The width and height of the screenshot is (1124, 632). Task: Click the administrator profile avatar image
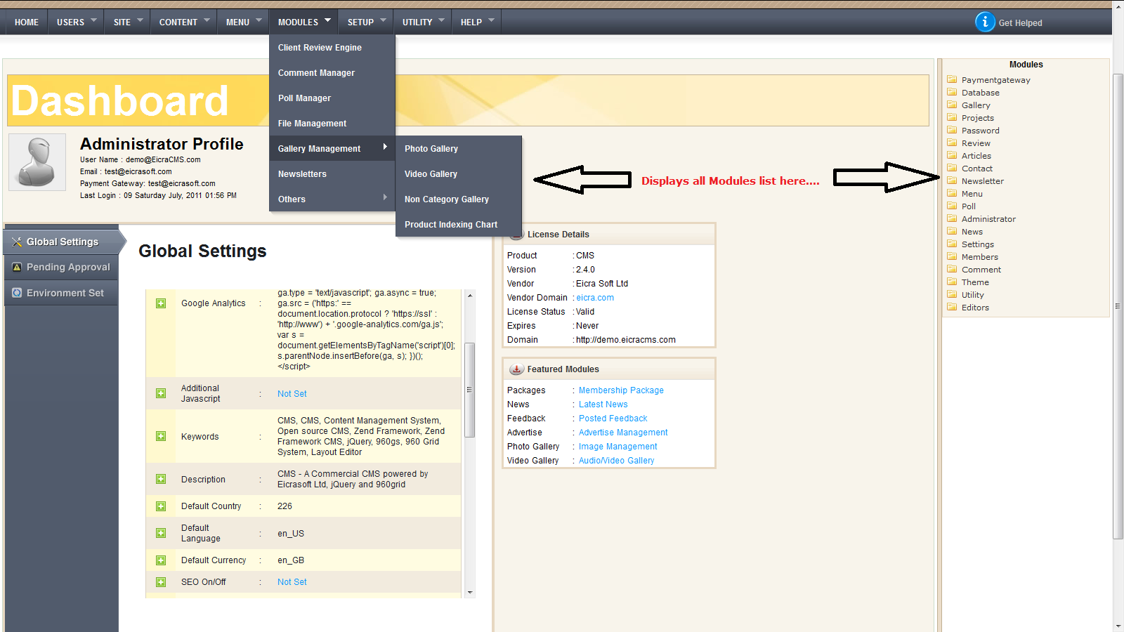(37, 162)
